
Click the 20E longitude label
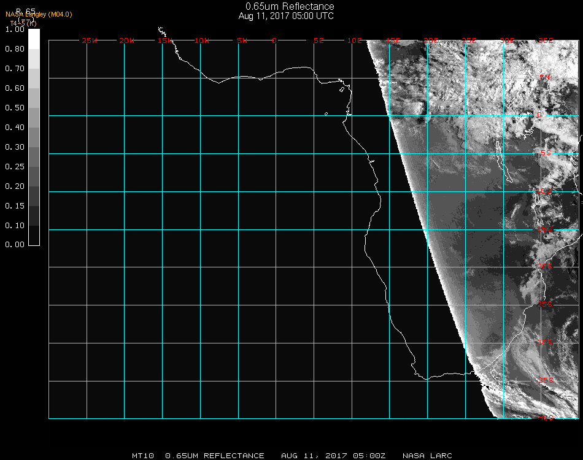pyautogui.click(x=431, y=40)
